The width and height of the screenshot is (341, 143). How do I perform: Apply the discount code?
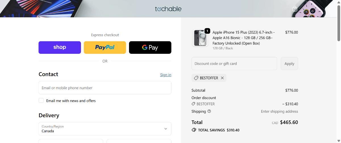[289, 63]
